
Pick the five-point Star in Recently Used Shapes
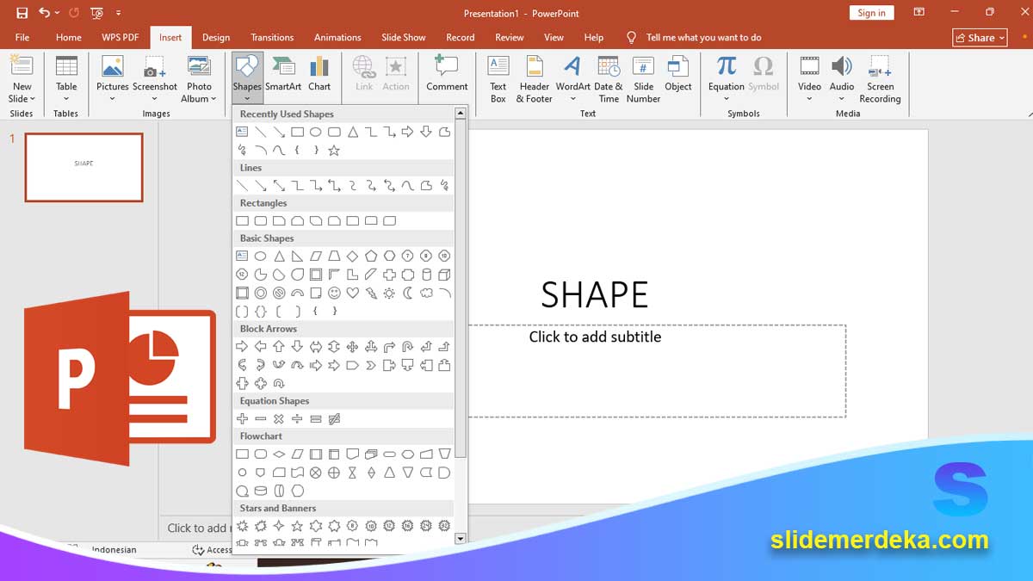(334, 151)
